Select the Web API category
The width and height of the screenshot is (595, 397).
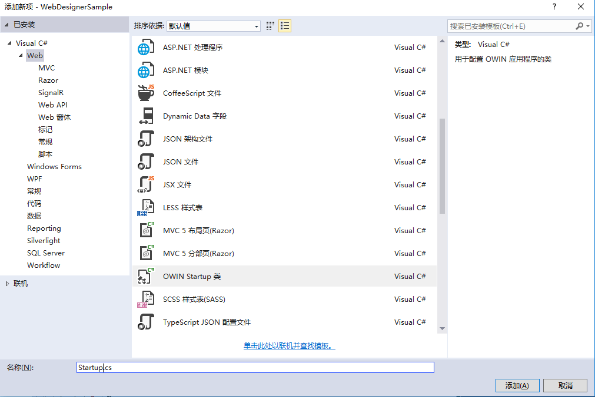(x=53, y=105)
